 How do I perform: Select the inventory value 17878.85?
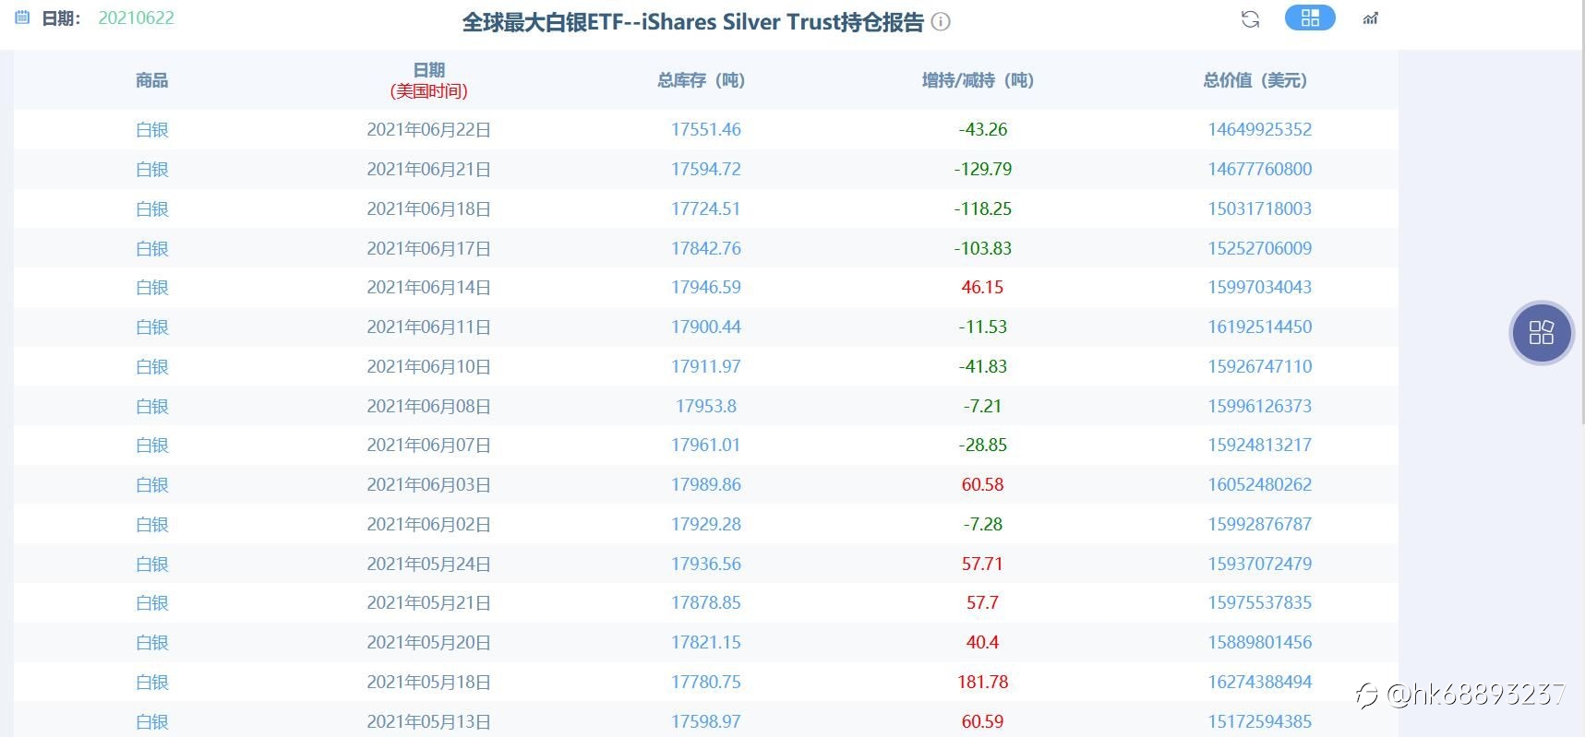pyautogui.click(x=706, y=602)
